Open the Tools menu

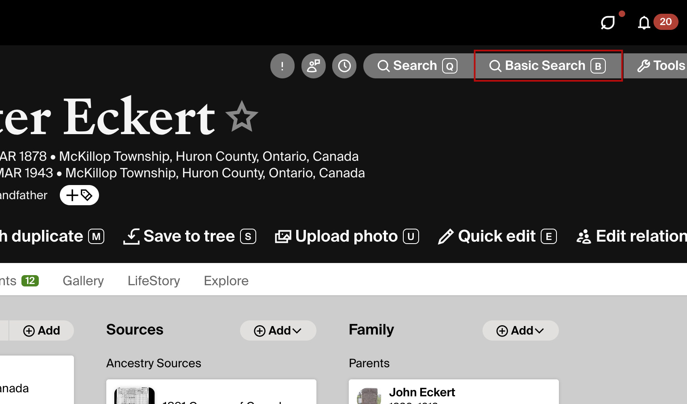point(660,66)
